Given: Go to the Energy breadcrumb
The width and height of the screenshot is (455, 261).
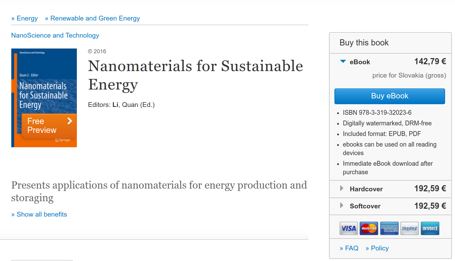Looking at the screenshot, I should click(25, 18).
